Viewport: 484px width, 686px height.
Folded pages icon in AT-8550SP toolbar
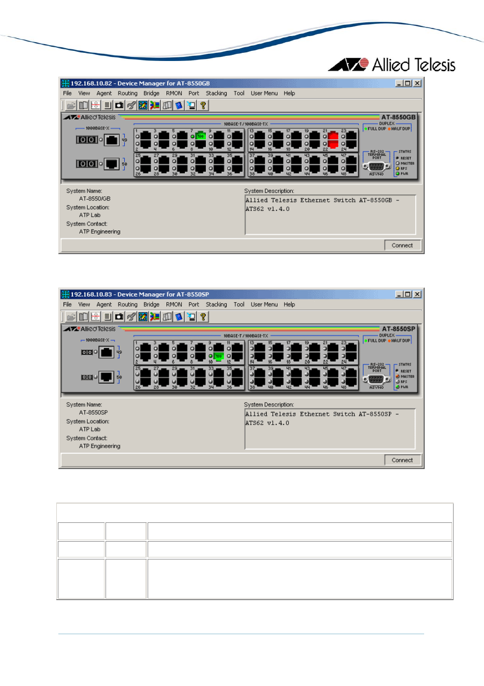point(167,317)
